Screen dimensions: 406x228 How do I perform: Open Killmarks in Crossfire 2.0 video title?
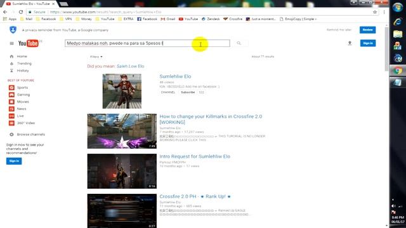point(211,119)
